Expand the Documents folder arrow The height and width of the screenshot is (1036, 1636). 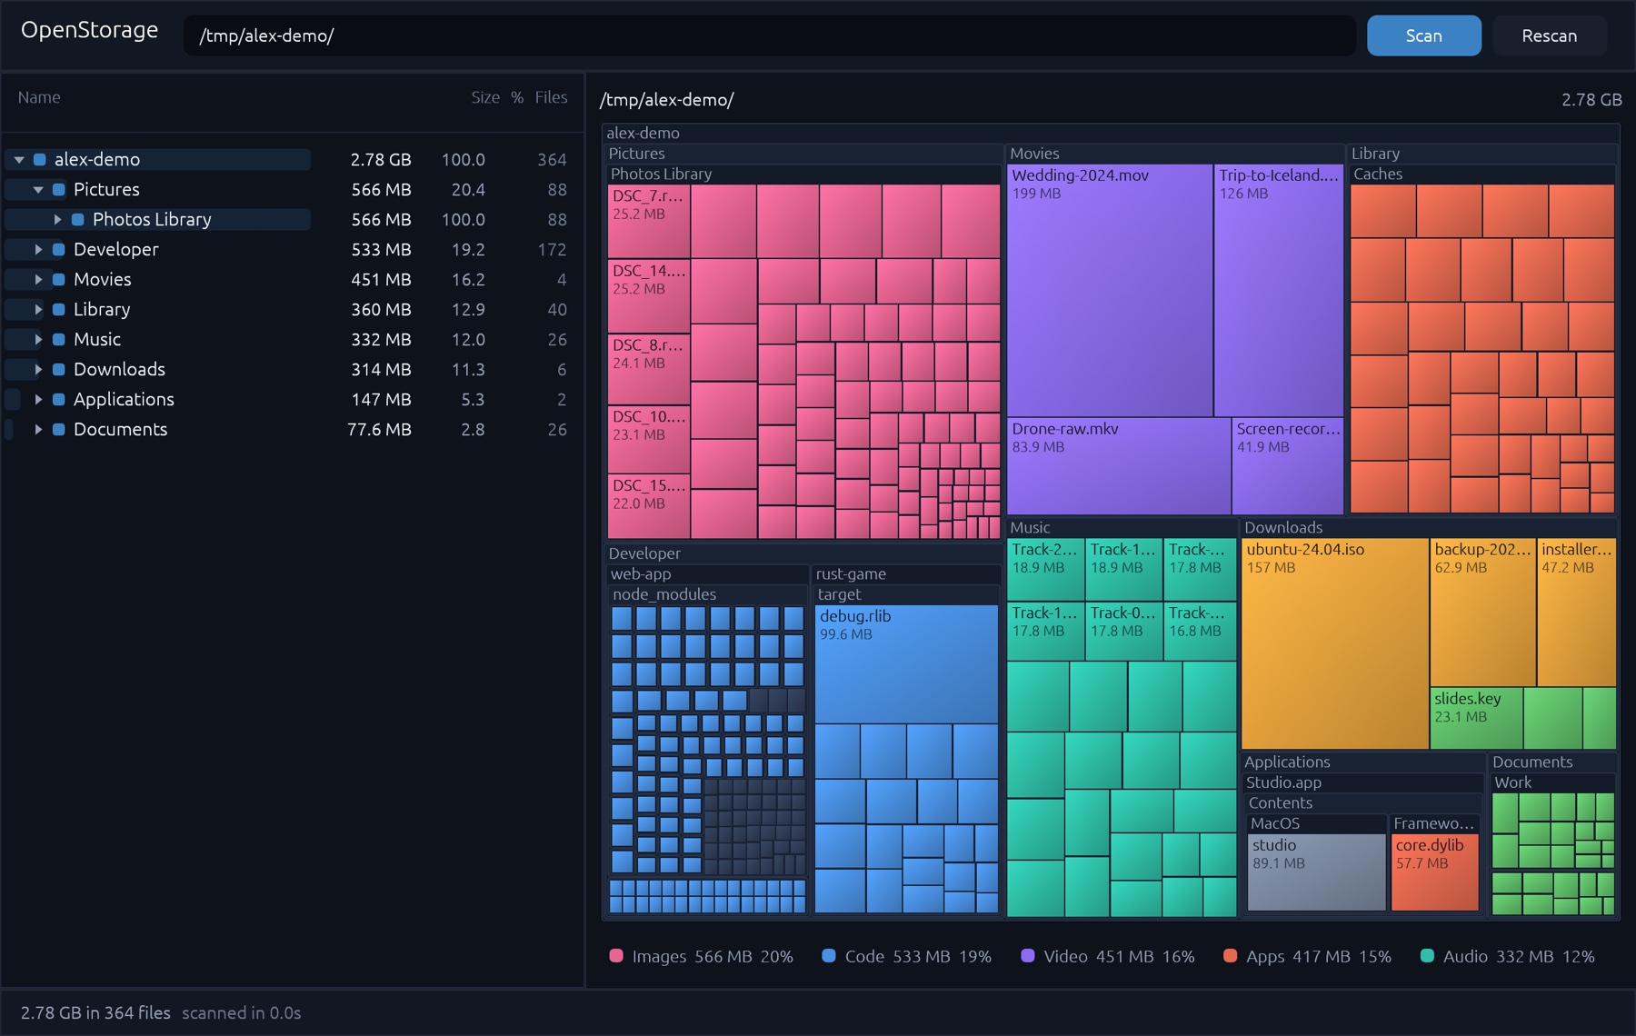pyautogui.click(x=38, y=430)
